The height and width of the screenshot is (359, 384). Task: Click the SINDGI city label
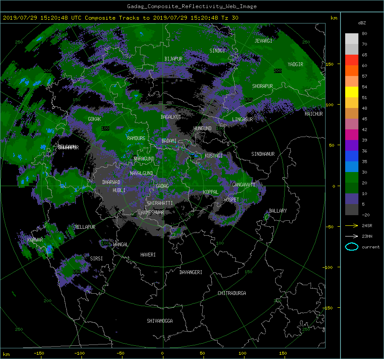(217, 51)
